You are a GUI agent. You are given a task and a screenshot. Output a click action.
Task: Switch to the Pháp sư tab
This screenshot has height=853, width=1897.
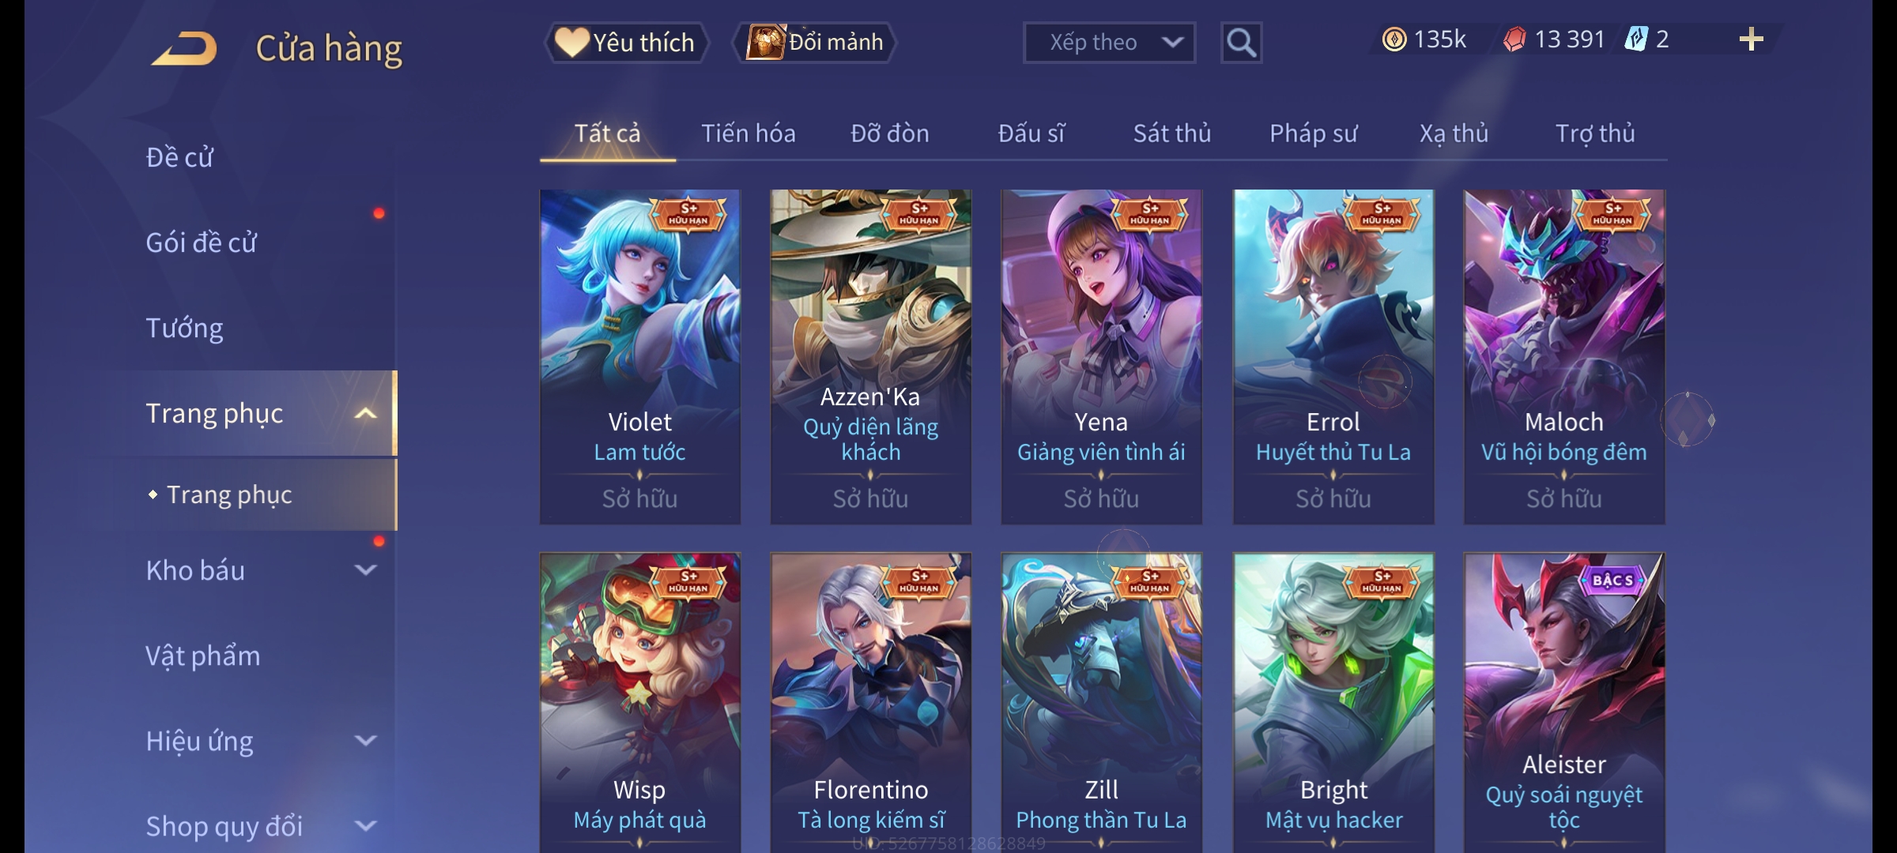tap(1313, 133)
